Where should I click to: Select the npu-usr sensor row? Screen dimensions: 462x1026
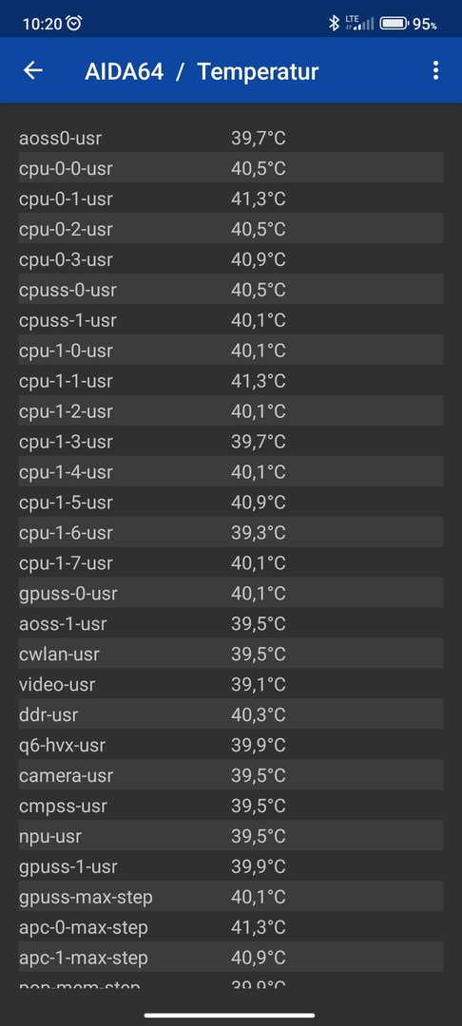pos(231,836)
